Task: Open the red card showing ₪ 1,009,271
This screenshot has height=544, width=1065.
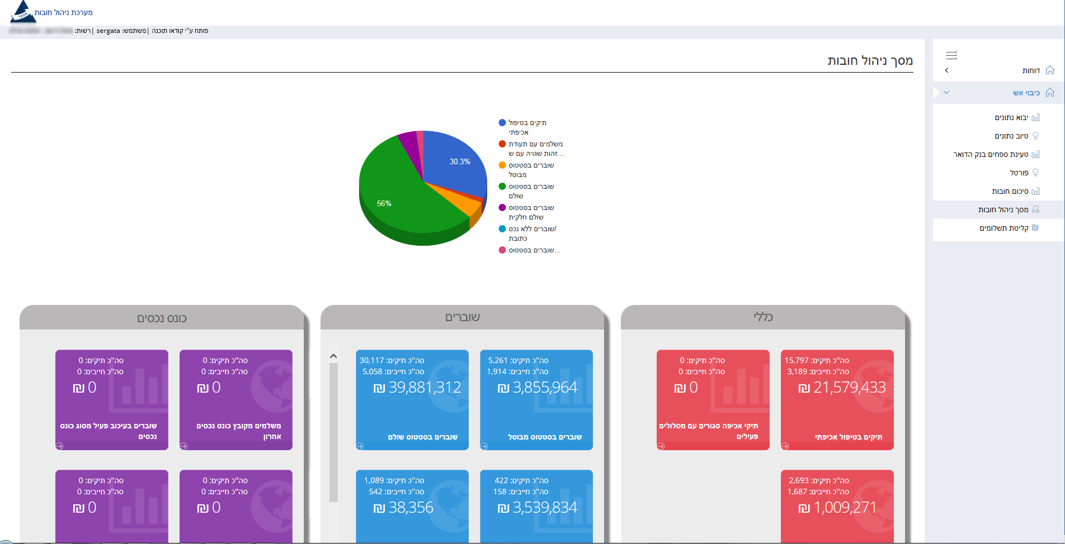Action: (x=837, y=506)
